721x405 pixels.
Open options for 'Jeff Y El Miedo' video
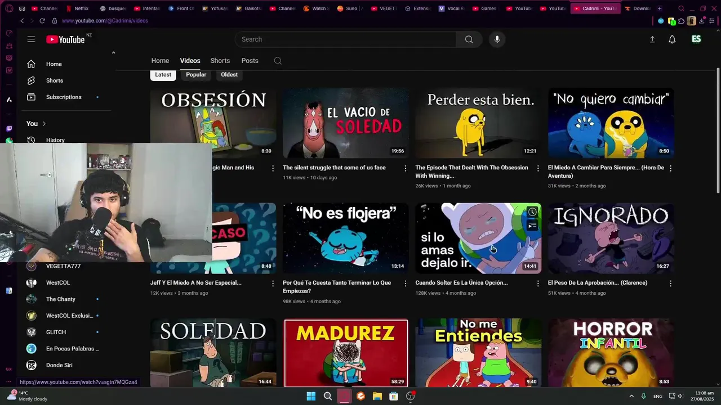point(273,283)
